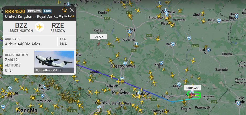Viewport: 246px width, 115px height.
Task: Click the Częstochowa airport pin marker
Action: 125,63
